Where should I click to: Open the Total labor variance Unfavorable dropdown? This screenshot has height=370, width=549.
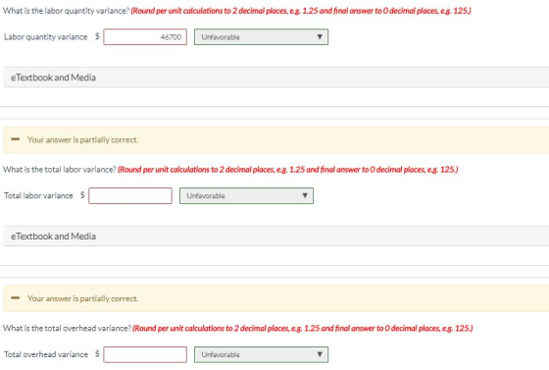click(x=246, y=195)
